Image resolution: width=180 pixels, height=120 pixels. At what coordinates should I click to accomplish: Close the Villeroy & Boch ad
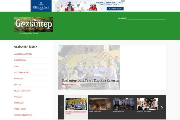pos(124,1)
